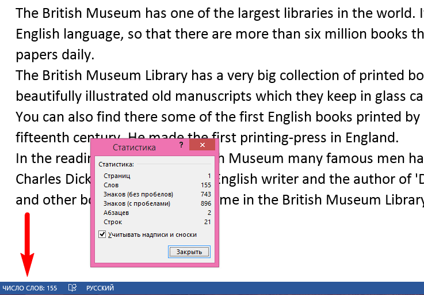The width and height of the screenshot is (424, 295).
Task: Click the Слов count value 155
Action: point(206,185)
